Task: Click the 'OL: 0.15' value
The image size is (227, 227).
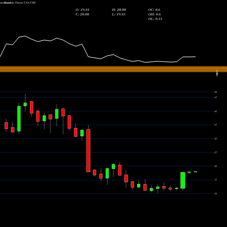Action: point(155,19)
